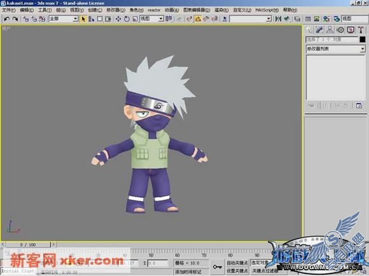Open the MAXScript(M) menu
Viewport: 369px width, 276px height.
click(x=267, y=10)
